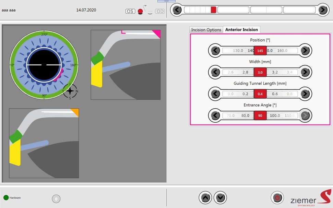The width and height of the screenshot is (333, 208).
Task: Click the orange-cornered incision cross-section preview
Action: click(x=44, y=143)
